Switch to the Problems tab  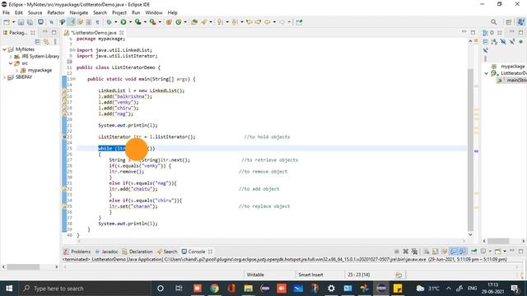77,252
